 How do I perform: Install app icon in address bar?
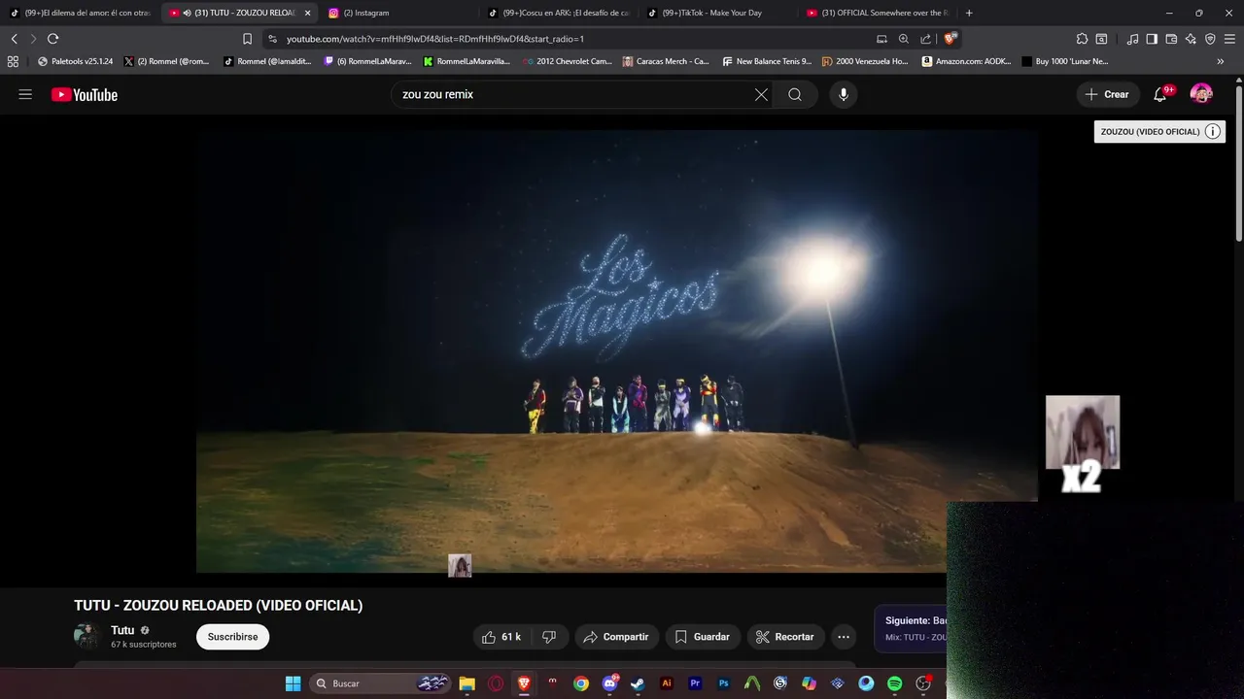tap(881, 39)
